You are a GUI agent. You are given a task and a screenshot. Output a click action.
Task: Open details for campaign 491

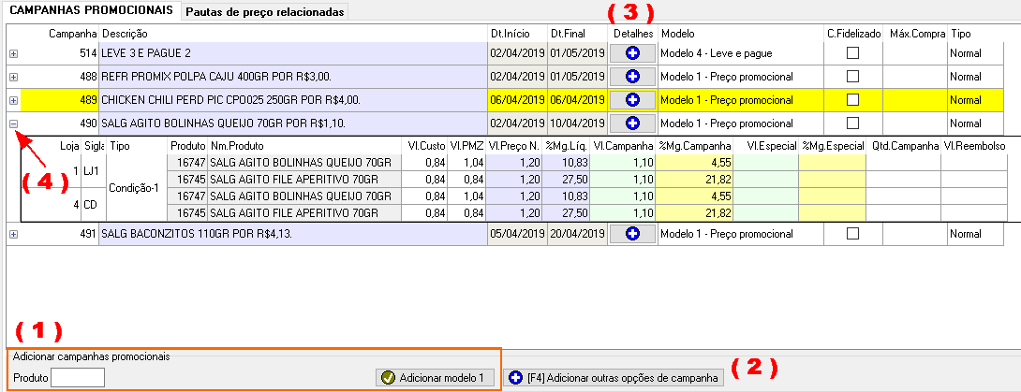pyautogui.click(x=632, y=233)
